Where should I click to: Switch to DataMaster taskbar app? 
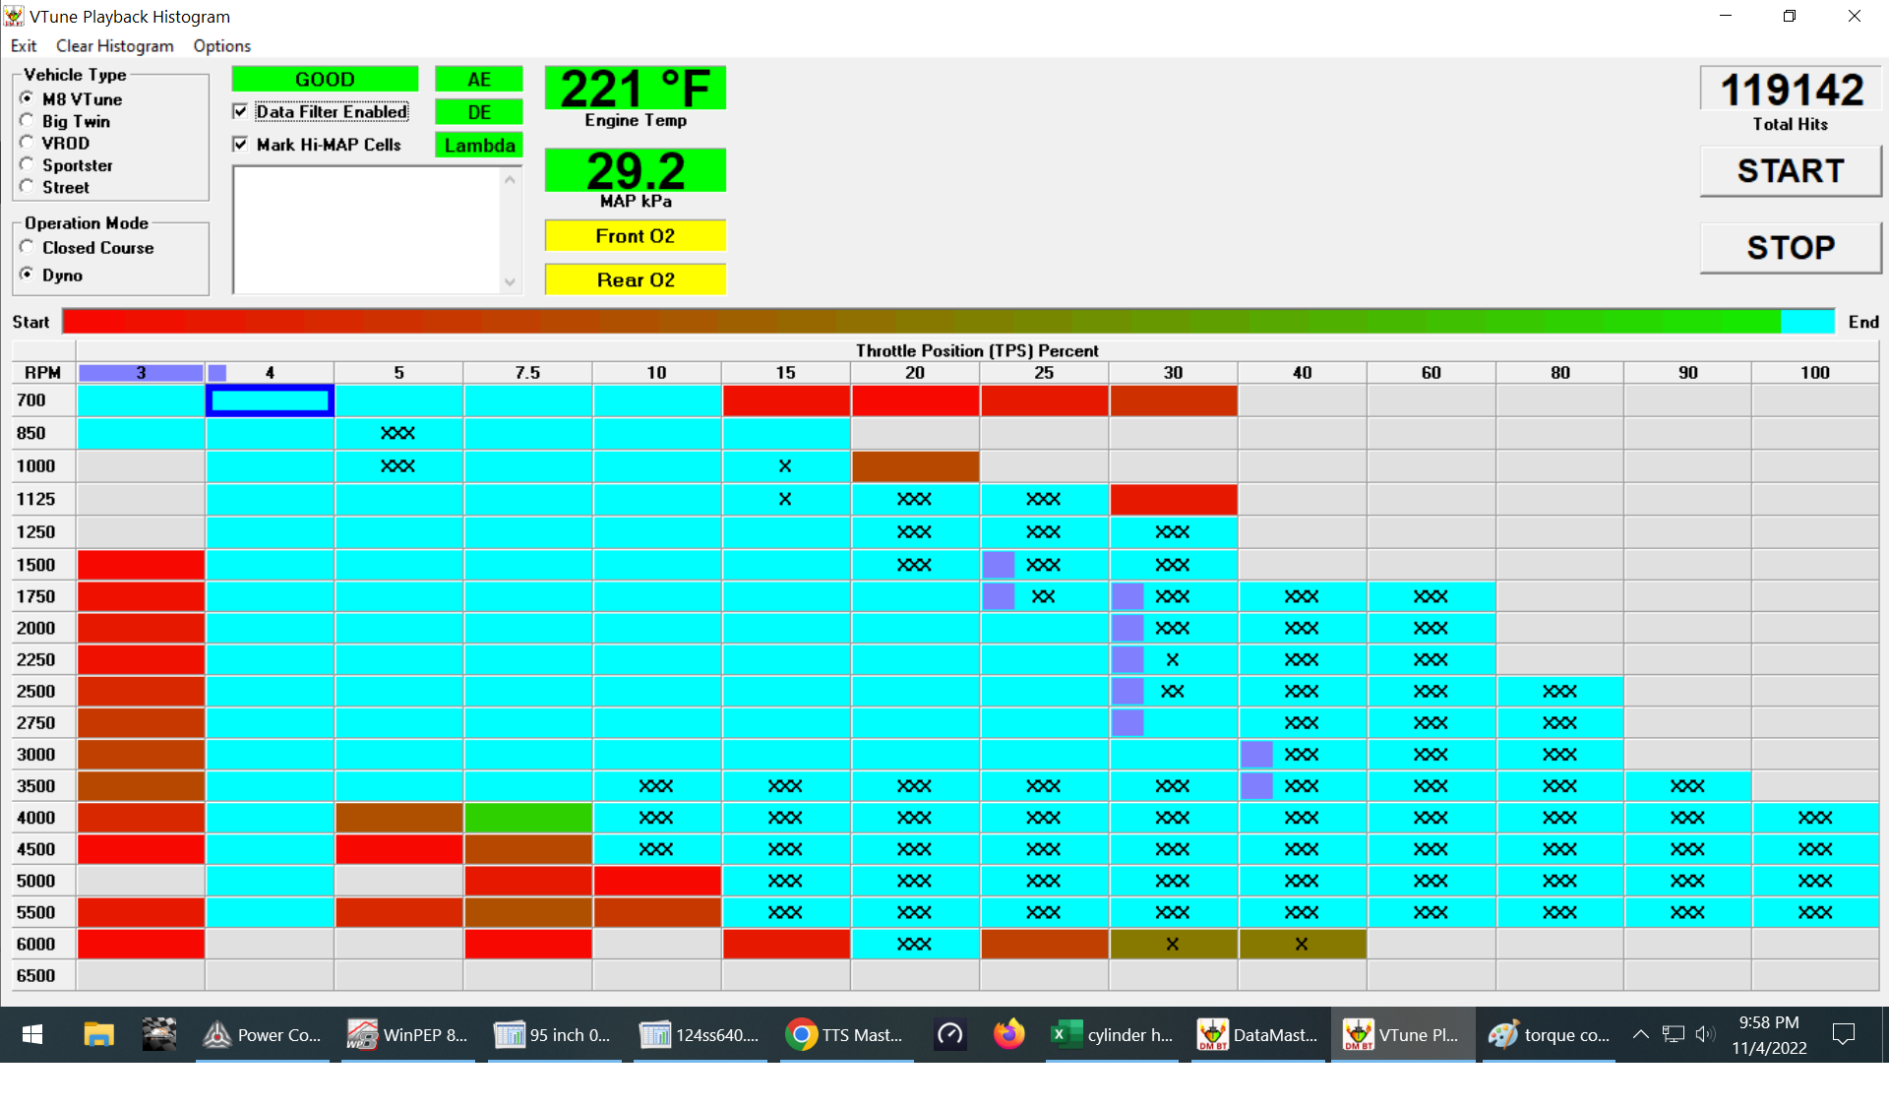1258,1034
